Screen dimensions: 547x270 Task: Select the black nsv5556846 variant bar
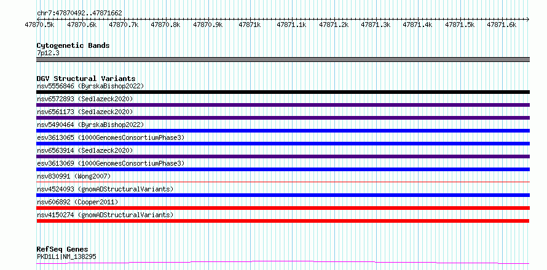[x=283, y=92]
